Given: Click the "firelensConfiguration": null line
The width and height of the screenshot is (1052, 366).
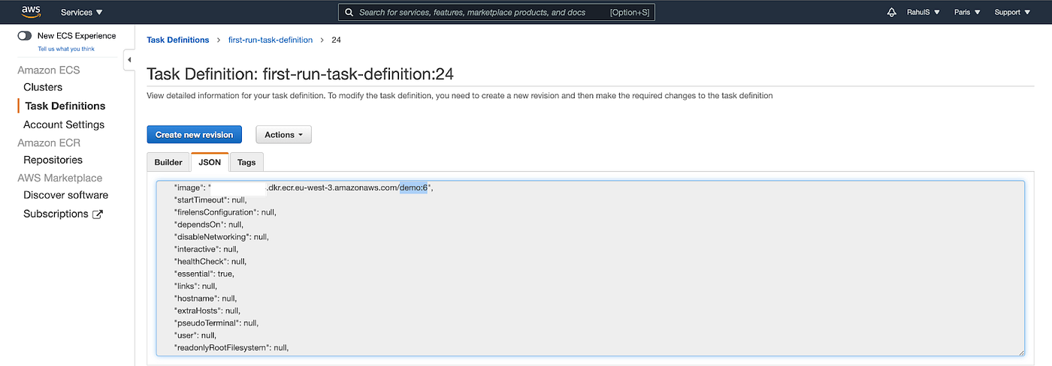Looking at the screenshot, I should [225, 212].
